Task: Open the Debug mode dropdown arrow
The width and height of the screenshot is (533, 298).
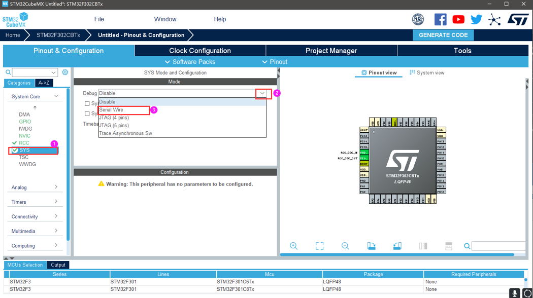Action: pos(262,93)
